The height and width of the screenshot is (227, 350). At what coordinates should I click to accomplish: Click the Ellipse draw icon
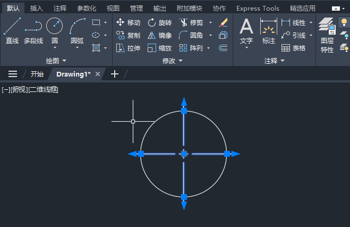96,35
